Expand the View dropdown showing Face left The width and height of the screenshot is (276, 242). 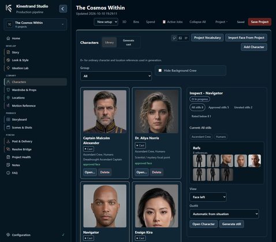208,197
